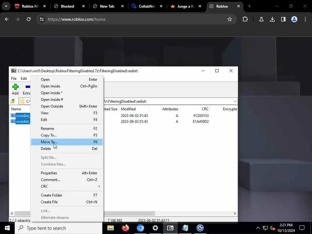The height and width of the screenshot is (234, 312).
Task: Choose Move To... in the context menu
Action: pos(67,142)
